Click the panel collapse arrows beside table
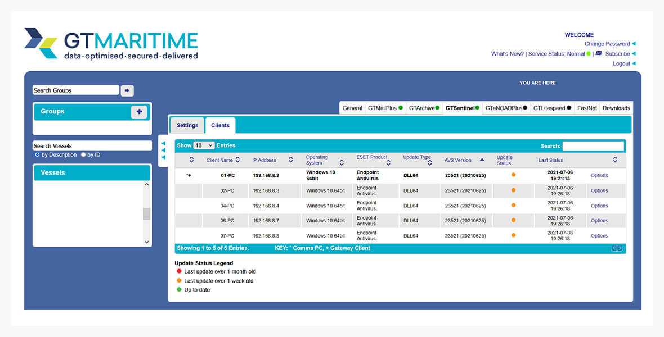 click(163, 151)
